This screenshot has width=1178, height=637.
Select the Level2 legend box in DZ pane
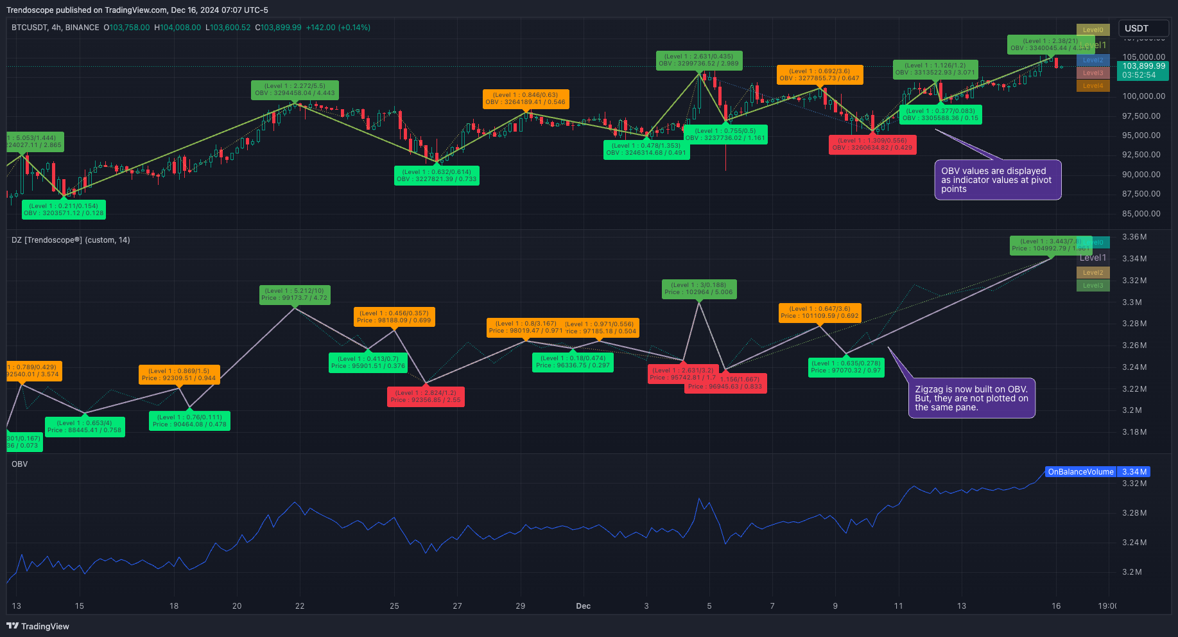pos(1093,273)
